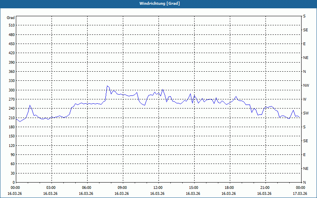Image resolution: width=317 pixels, height=198 pixels.
Task: Click the SW compass label
Action: pyautogui.click(x=306, y=113)
